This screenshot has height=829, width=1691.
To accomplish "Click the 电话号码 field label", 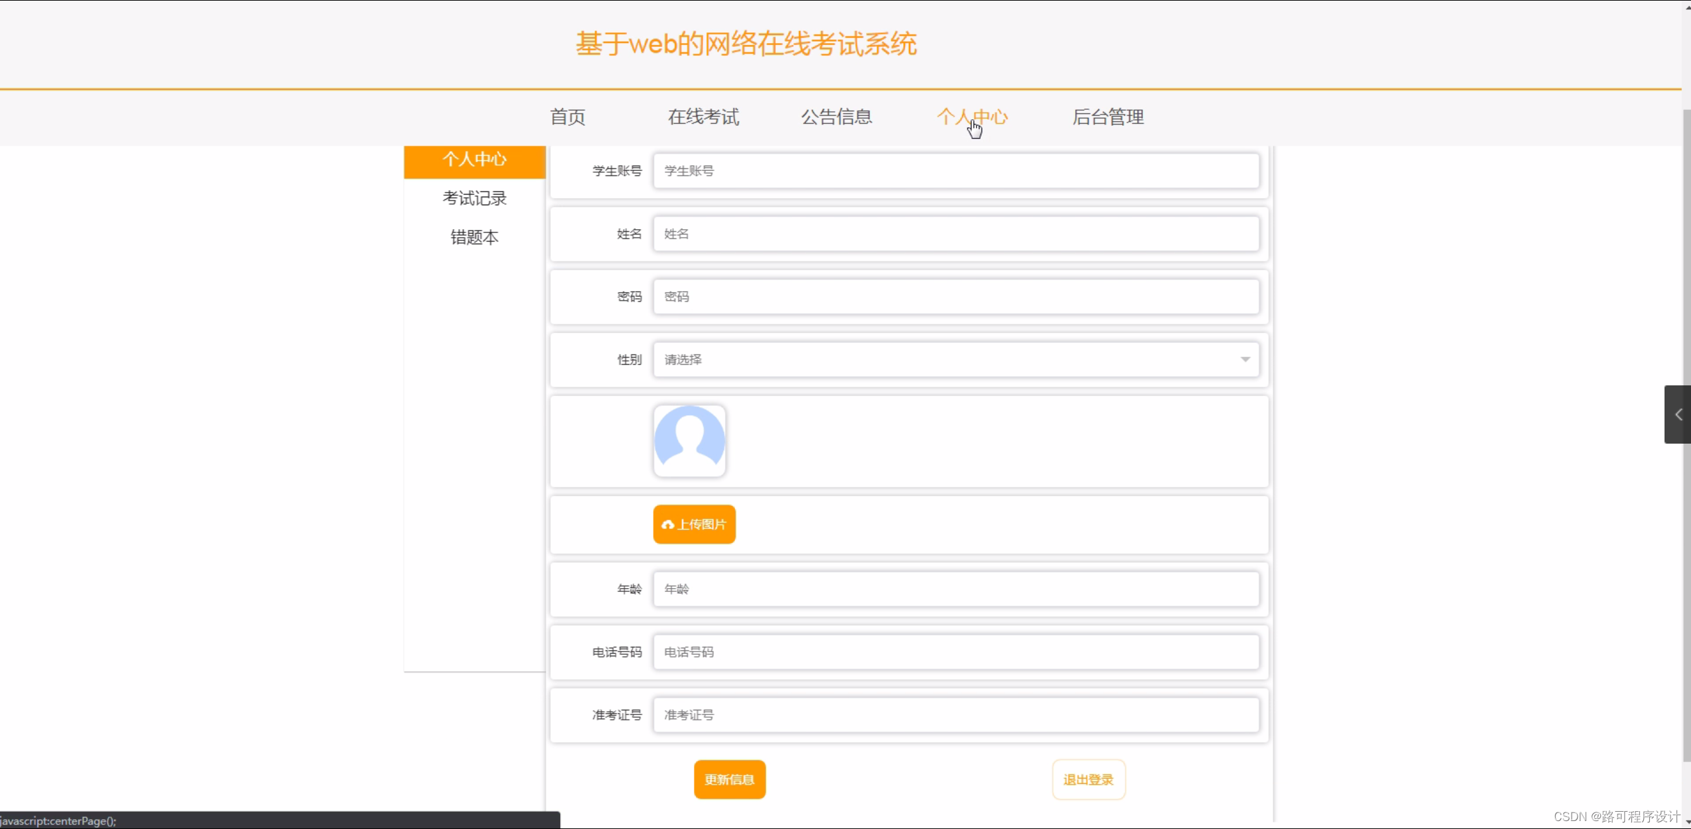I will 617,652.
